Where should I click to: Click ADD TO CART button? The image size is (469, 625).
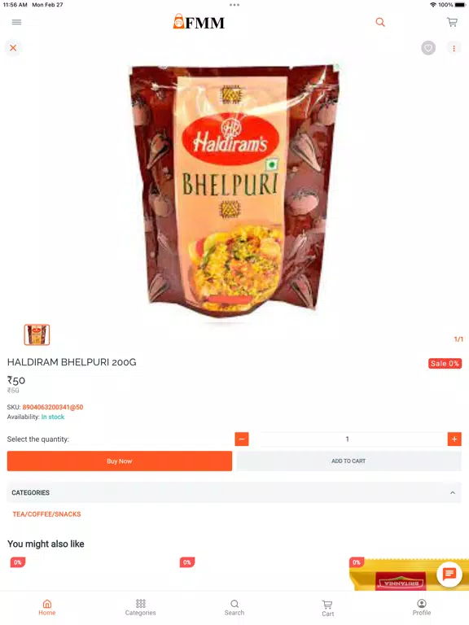tap(349, 461)
